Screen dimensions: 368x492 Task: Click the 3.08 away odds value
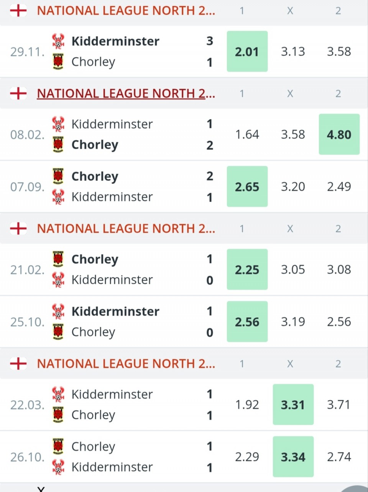click(339, 270)
